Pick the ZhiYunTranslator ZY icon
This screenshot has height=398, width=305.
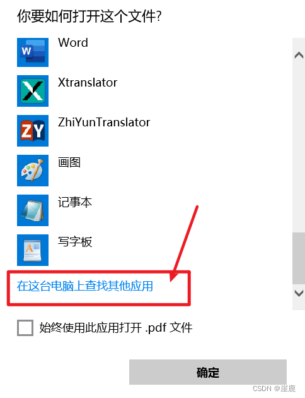point(33,131)
